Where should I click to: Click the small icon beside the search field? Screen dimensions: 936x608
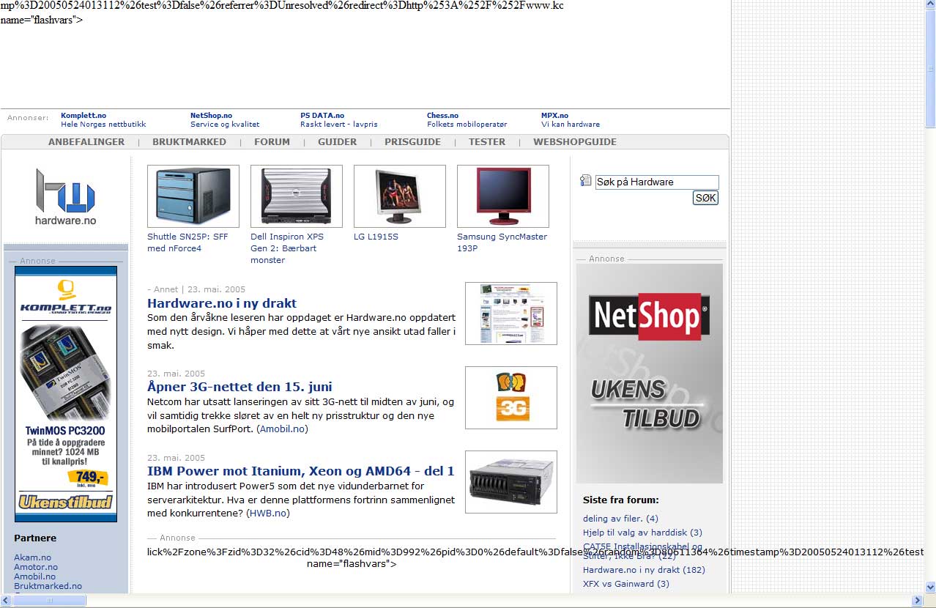(x=585, y=181)
